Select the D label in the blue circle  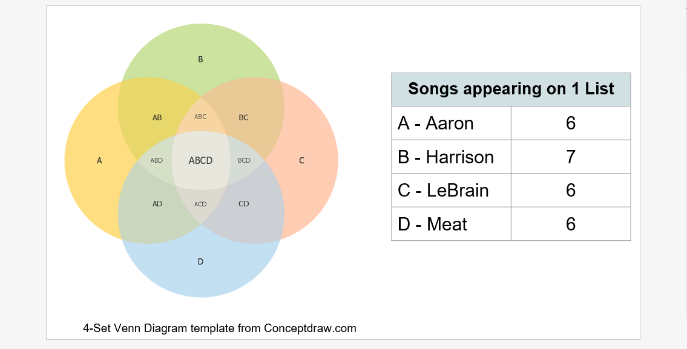pyautogui.click(x=200, y=262)
